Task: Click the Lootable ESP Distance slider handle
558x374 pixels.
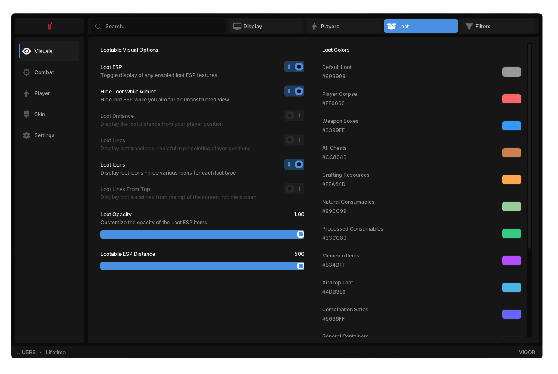Action: 301,266
